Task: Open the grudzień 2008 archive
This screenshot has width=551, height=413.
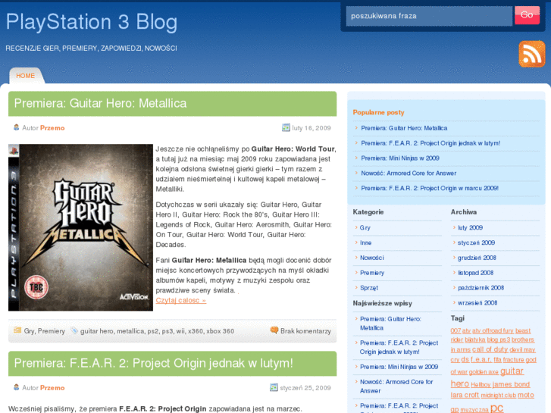Action: tap(477, 258)
